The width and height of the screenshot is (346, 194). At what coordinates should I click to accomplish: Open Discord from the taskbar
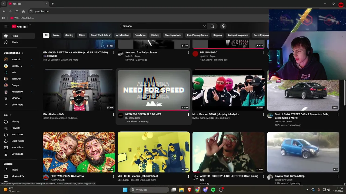click(205, 190)
